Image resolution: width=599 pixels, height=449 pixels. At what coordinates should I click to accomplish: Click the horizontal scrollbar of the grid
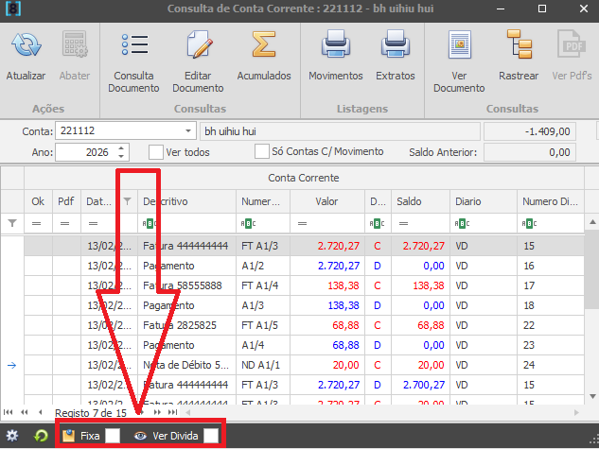pyautogui.click(x=379, y=412)
